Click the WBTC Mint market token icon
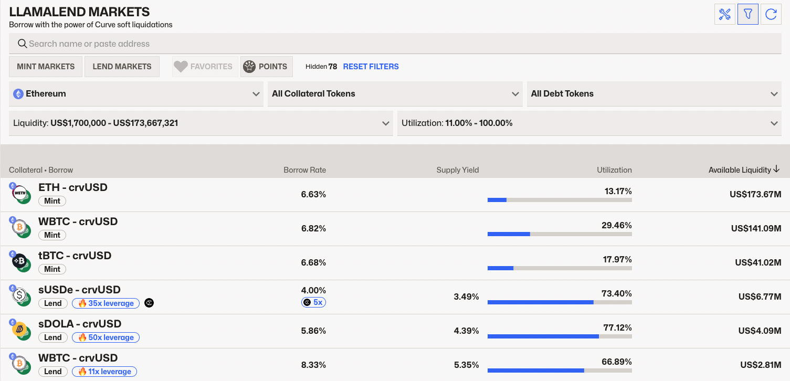The image size is (790, 381). click(20, 228)
